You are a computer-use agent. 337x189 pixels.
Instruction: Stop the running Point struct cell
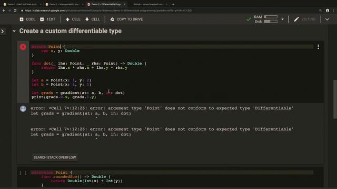(23, 47)
